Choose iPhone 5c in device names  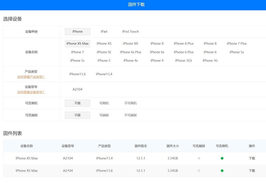click(77, 61)
